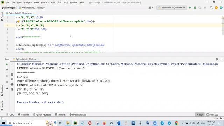Run with coverage icon in the top toolbar
This screenshot has width=224, height=126.
click(200, 8)
